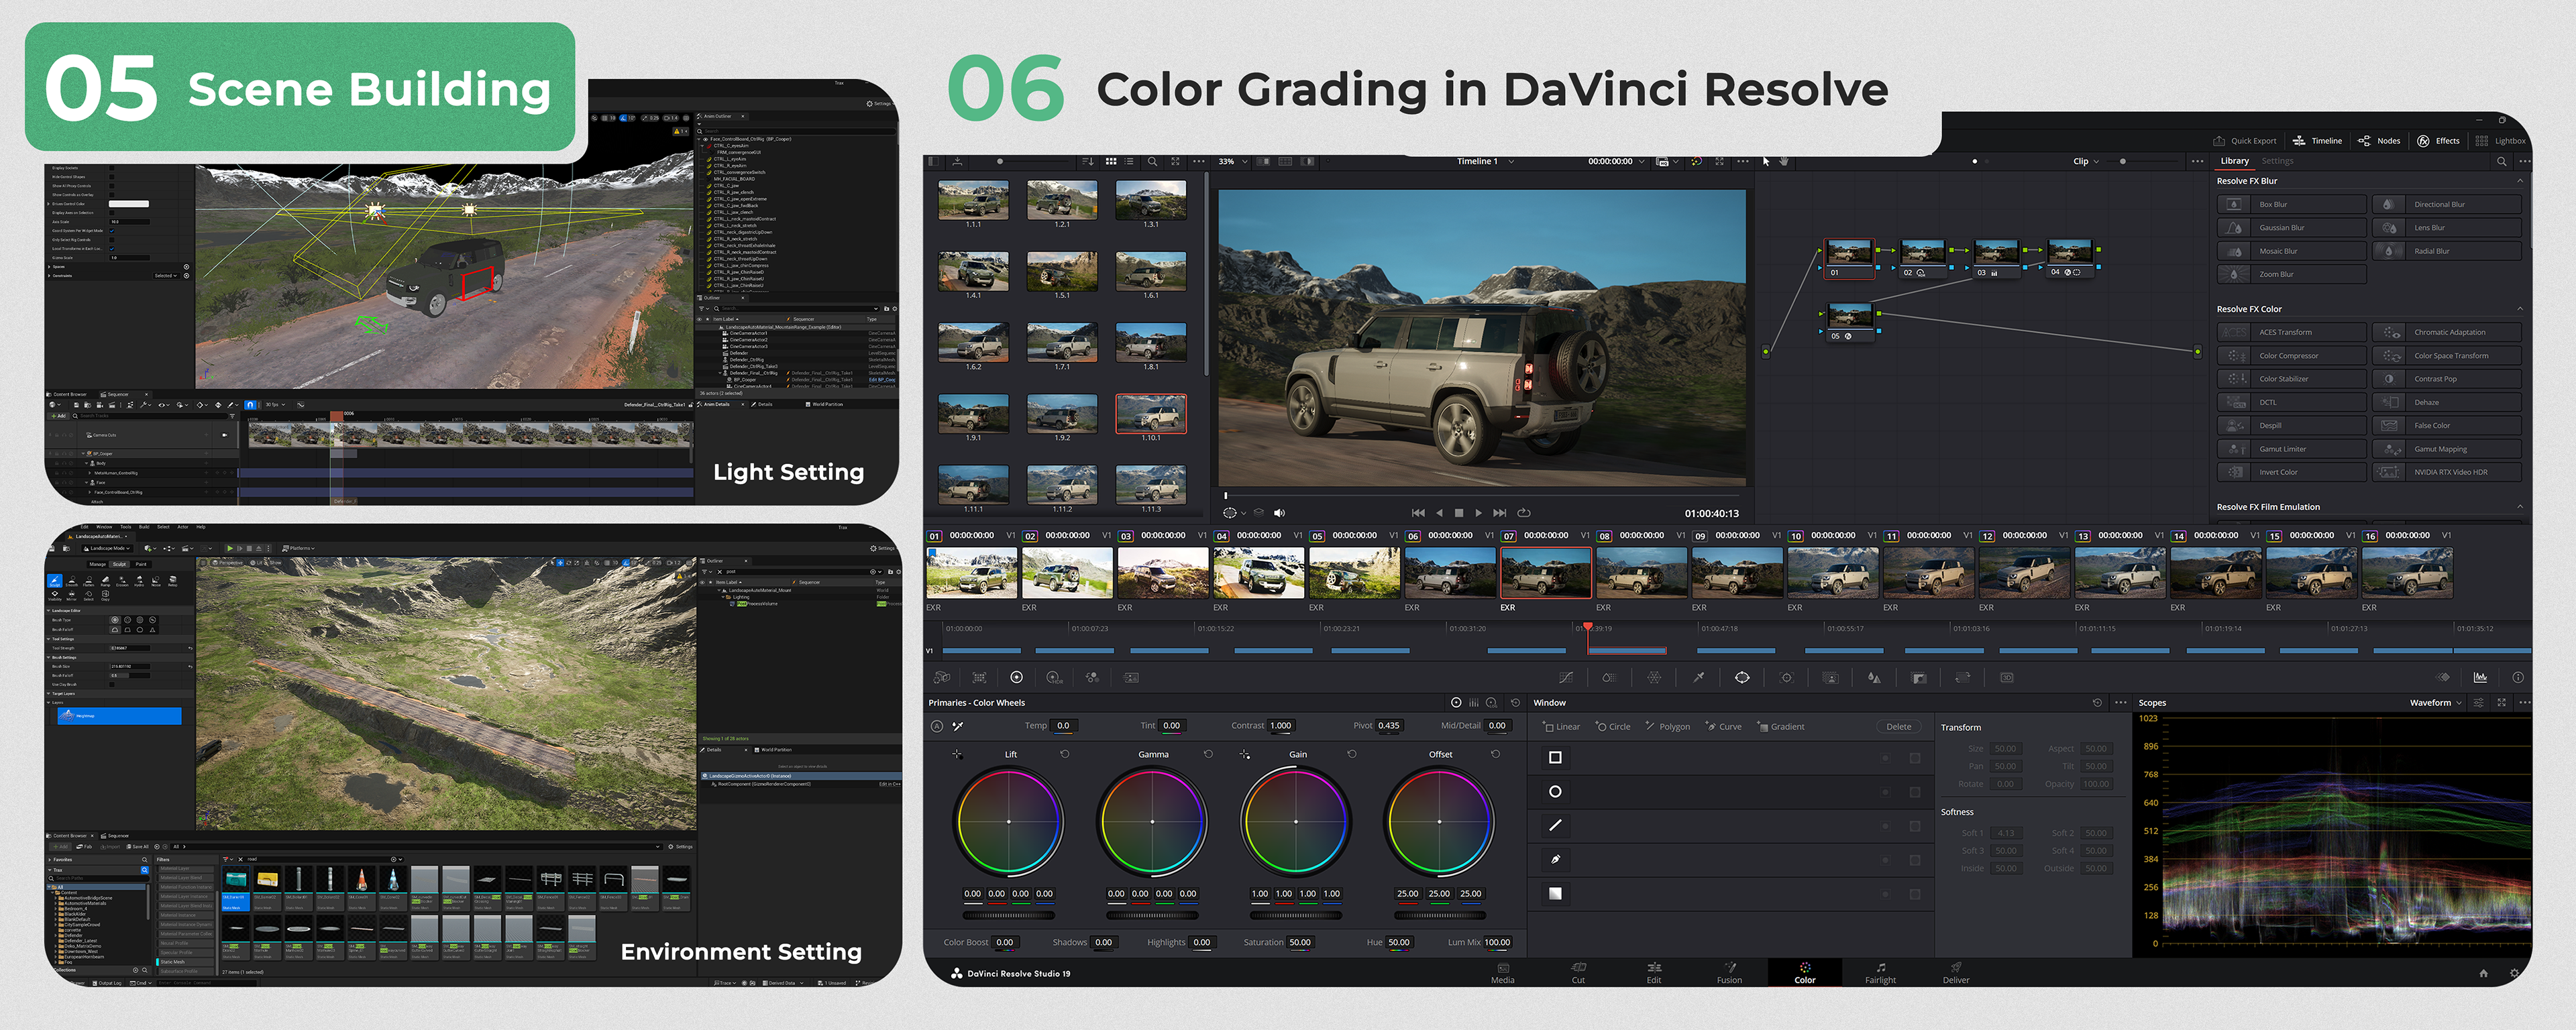Open the Power Window palette icon
2576x1030 pixels.
tap(1742, 678)
